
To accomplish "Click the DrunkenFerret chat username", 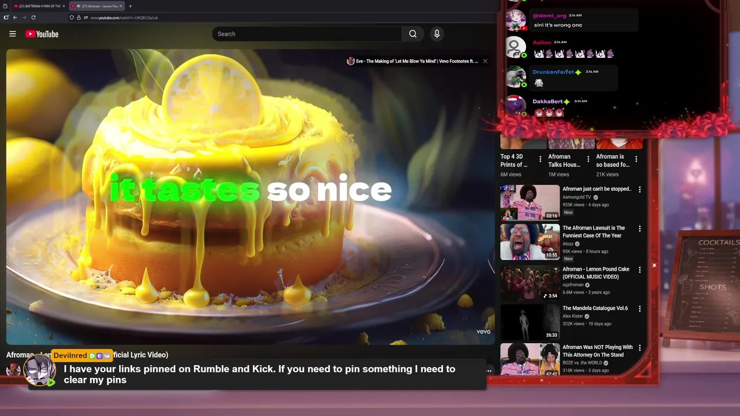I will [x=553, y=72].
